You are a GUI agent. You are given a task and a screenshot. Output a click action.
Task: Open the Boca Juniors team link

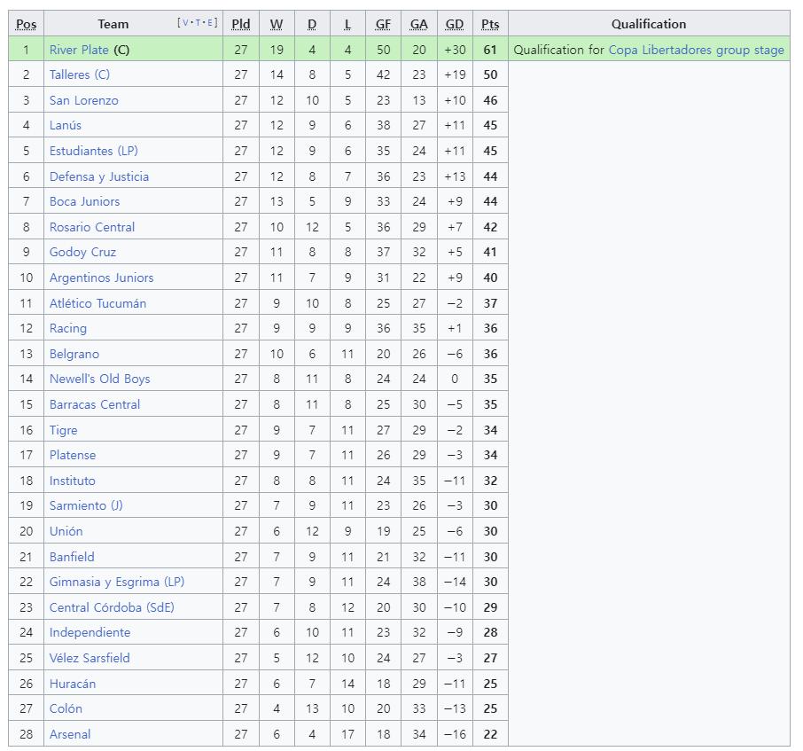point(84,201)
